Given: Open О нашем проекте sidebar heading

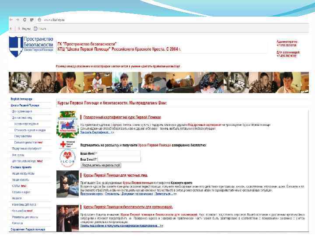Looking at the screenshot, I should pos(21,167).
